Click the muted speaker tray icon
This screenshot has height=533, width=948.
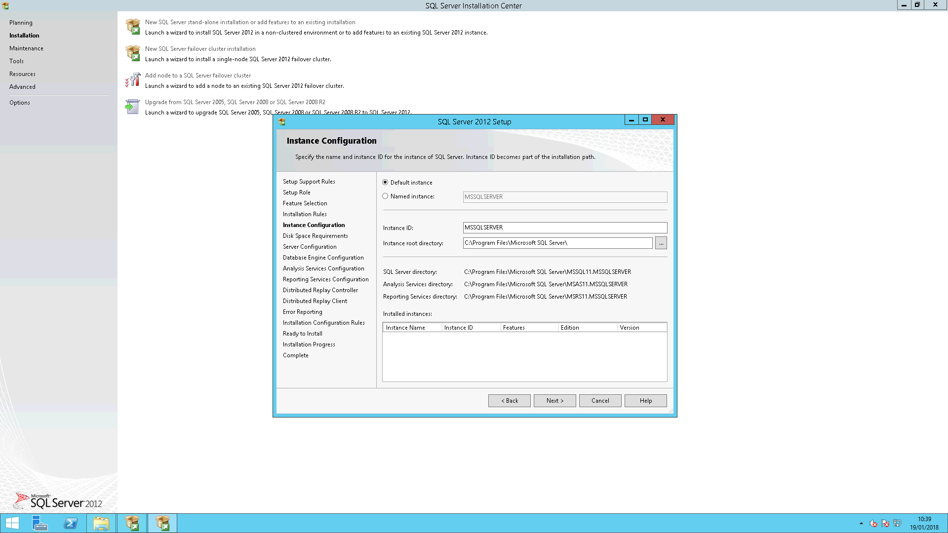point(873,523)
